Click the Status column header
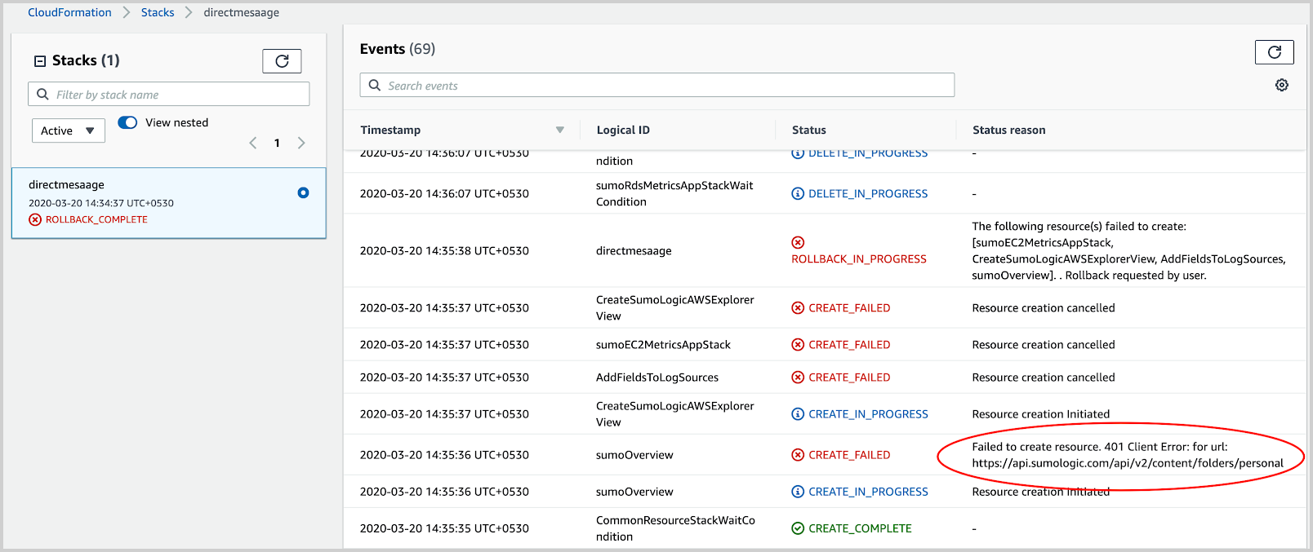This screenshot has height=552, width=1313. [x=808, y=130]
